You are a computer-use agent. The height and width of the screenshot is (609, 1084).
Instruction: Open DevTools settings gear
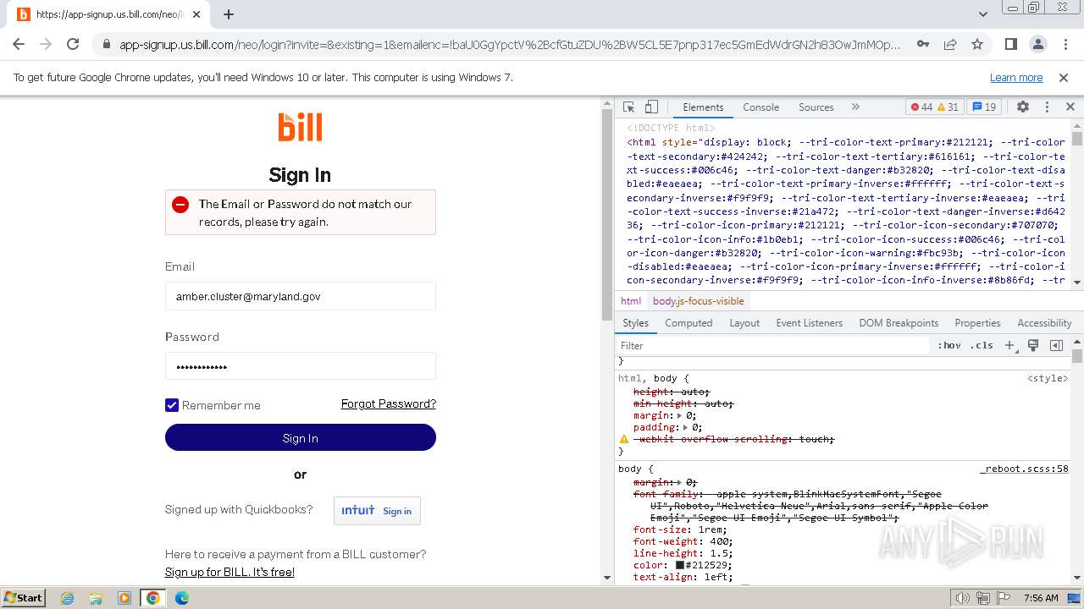coord(1023,107)
